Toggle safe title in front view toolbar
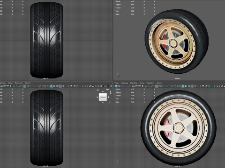The width and height of the screenshot is (225, 168). [43, 86]
